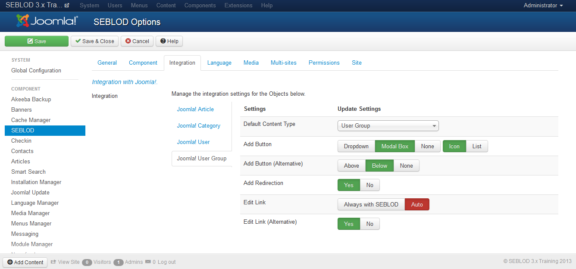The height and width of the screenshot is (269, 576).
Task: Switch to the General tab
Action: coord(107,63)
